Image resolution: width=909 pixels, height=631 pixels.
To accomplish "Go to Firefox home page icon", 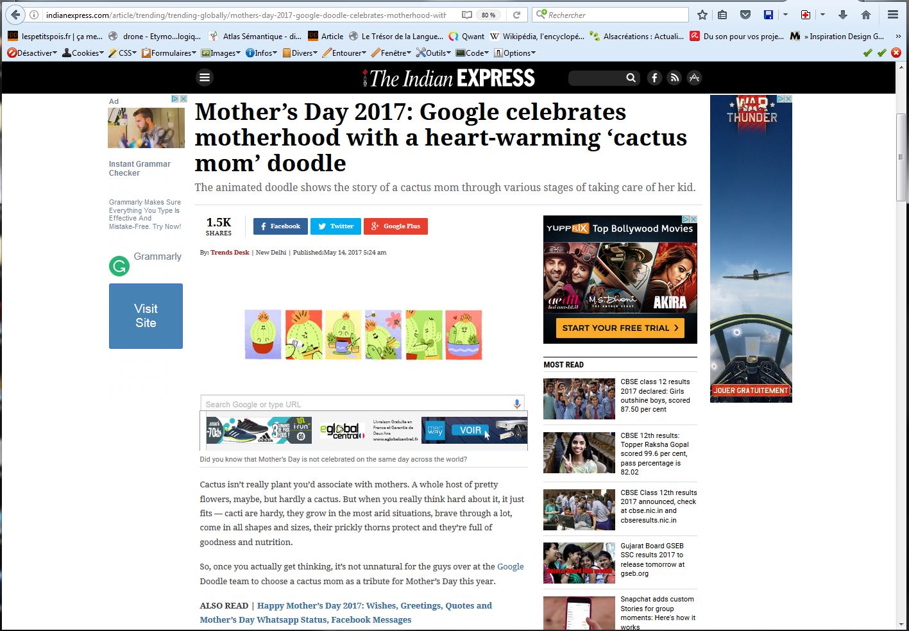I will [x=866, y=15].
